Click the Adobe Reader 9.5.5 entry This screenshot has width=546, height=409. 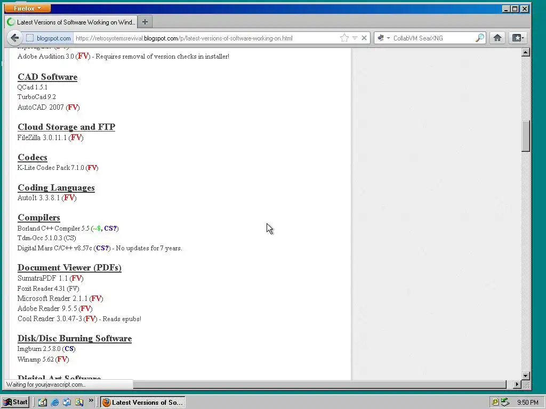point(55,308)
